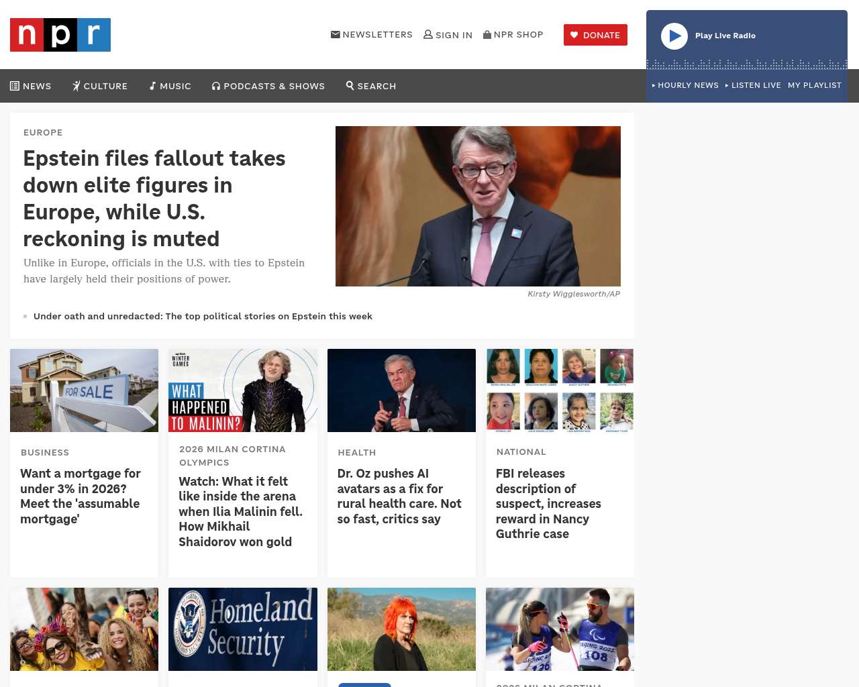The image size is (859, 687).
Task: Expand the Hourly News player option
Action: click(685, 85)
